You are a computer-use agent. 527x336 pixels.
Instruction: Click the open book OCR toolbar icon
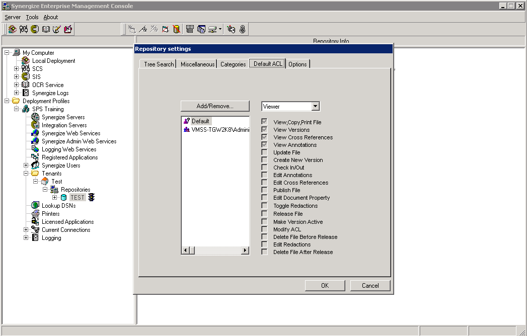click(x=46, y=29)
